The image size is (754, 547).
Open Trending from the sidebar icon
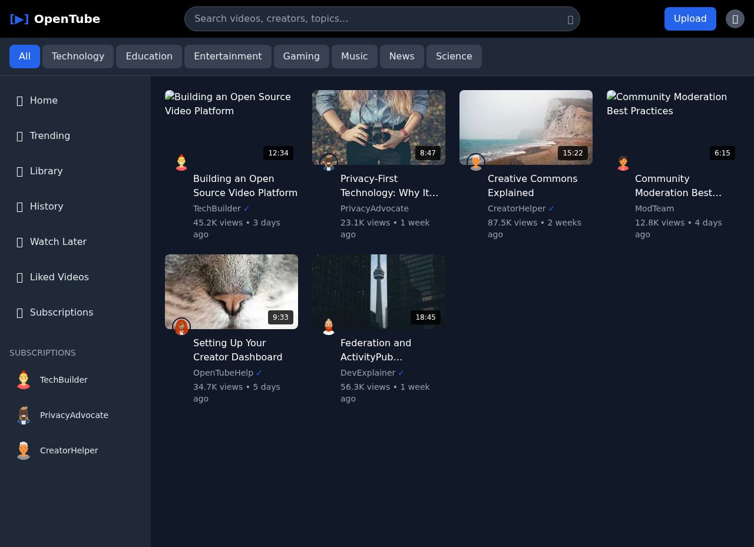click(x=19, y=136)
